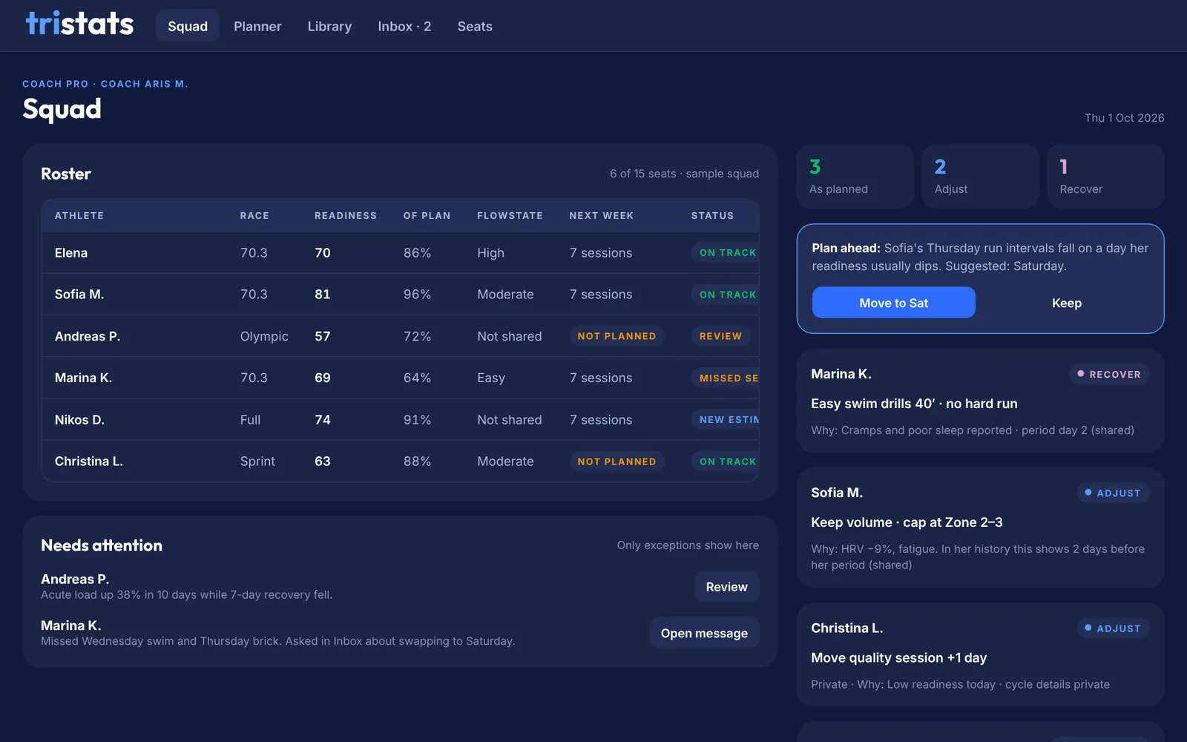Click Andreas P.'s REVIEW status badge
The height and width of the screenshot is (742, 1187).
pyautogui.click(x=720, y=336)
